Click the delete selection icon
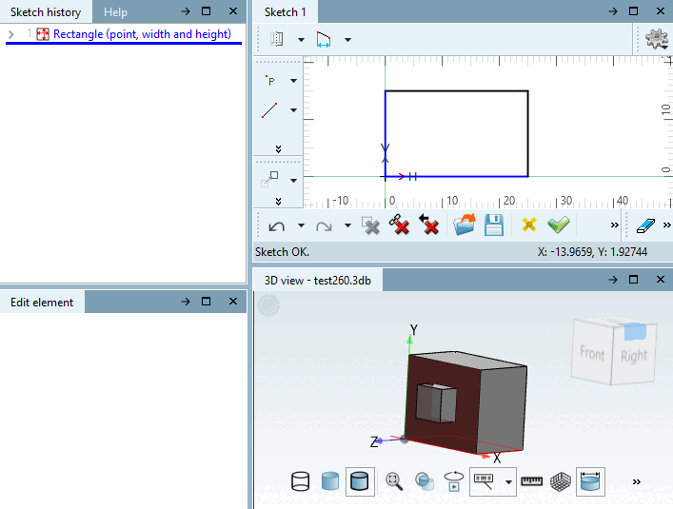The image size is (673, 509). click(371, 225)
